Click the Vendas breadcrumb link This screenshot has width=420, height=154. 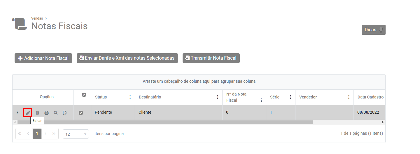(37, 18)
